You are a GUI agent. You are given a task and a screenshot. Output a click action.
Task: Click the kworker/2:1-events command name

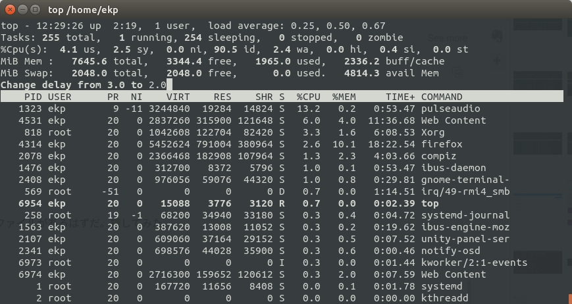tap(474, 263)
